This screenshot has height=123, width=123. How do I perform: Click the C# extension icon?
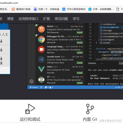click(41, 79)
